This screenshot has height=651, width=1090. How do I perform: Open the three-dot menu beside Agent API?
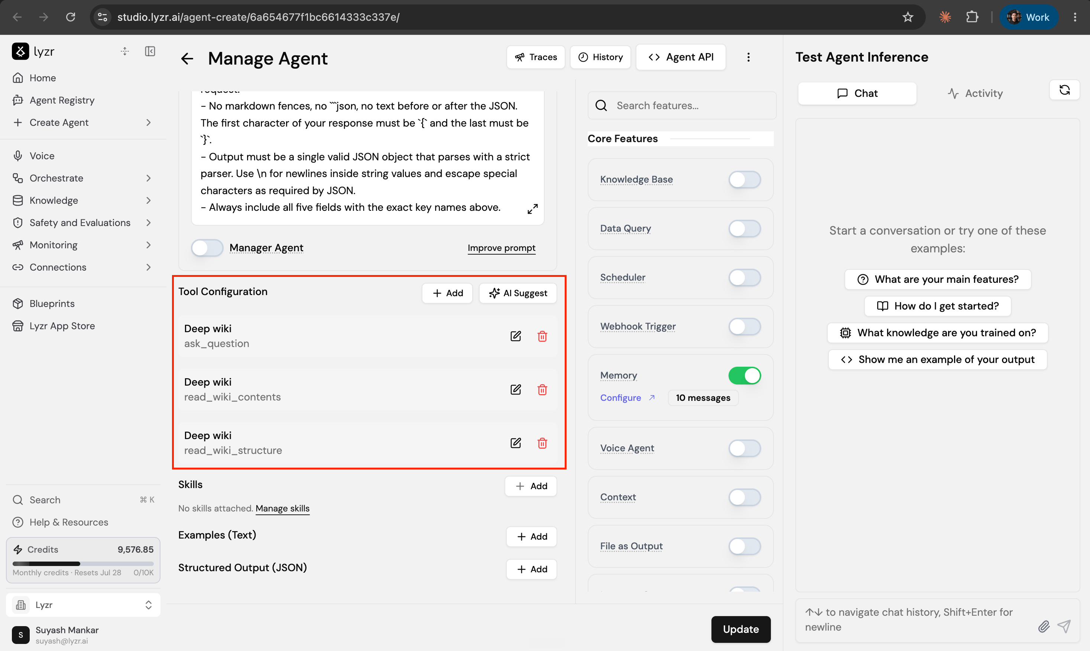coord(749,57)
